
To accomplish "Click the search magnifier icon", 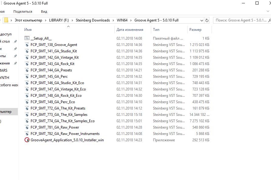I will [x=269, y=20].
